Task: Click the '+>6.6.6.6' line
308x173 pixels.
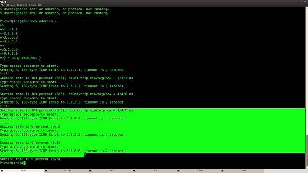Action: pos(9,54)
